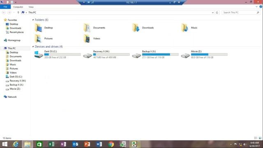Click the Backup X (X:) usage bar
The height and width of the screenshot is (148, 263).
(160, 54)
